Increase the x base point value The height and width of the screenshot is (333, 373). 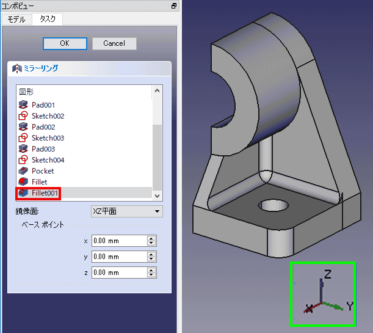(151, 238)
